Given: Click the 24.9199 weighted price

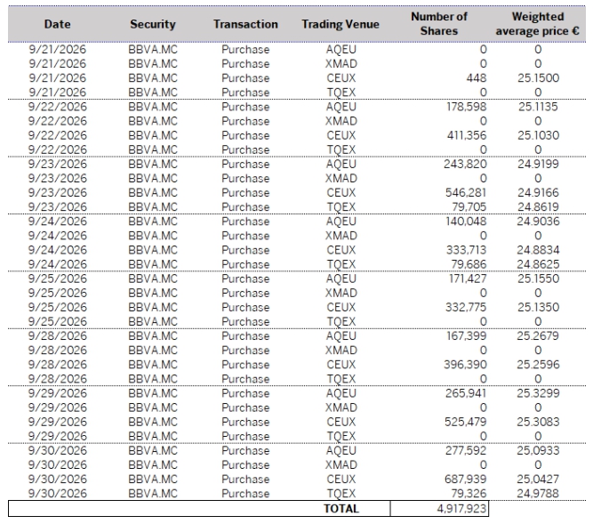Looking at the screenshot, I should click(x=538, y=164).
